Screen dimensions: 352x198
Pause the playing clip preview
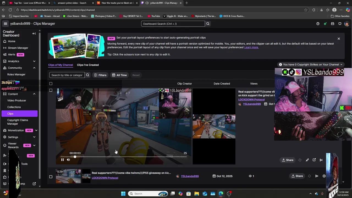pyautogui.click(x=62, y=159)
